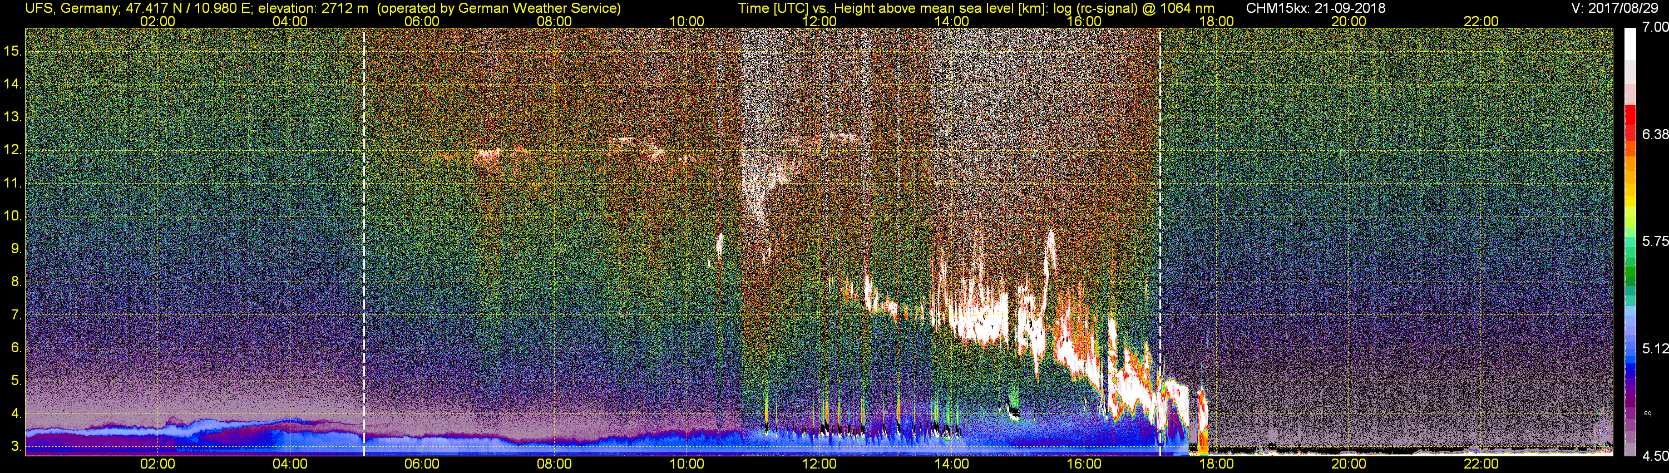Click the 6.38 value on the color scale
Viewport: 1669px width, 473px height.
[1656, 135]
